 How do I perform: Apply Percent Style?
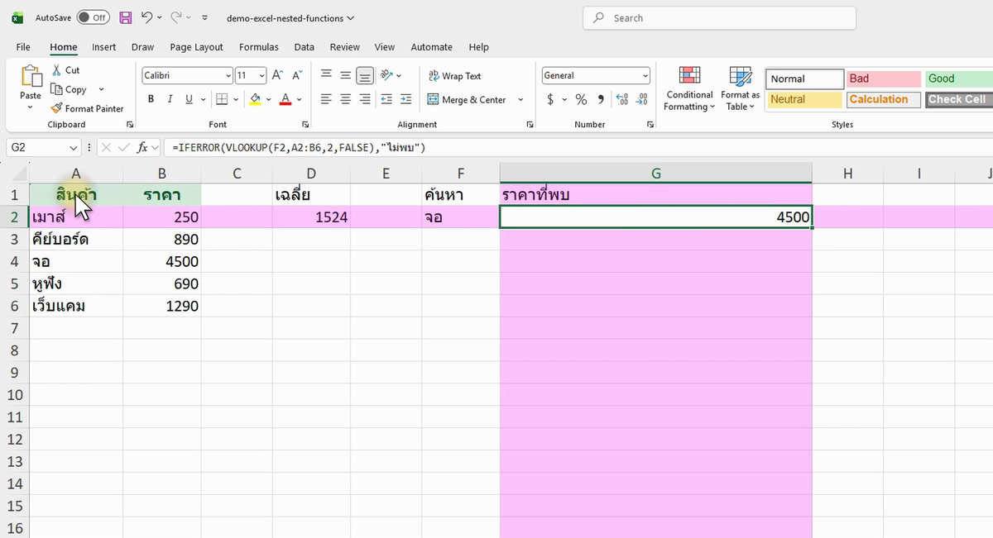point(581,99)
